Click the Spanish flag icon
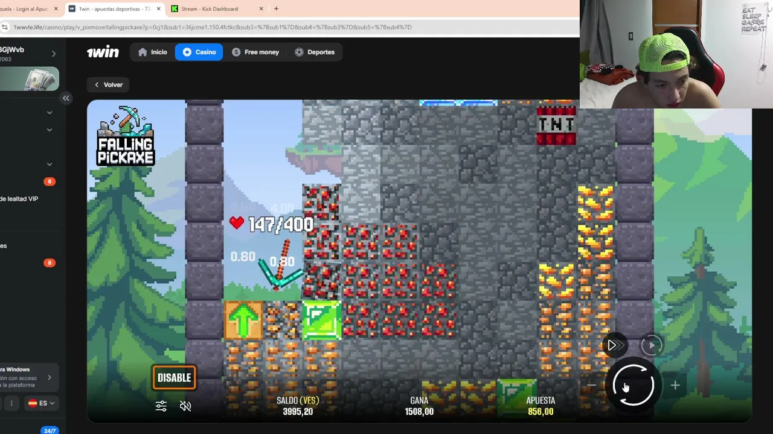Viewport: 773px width, 434px height. click(x=33, y=403)
